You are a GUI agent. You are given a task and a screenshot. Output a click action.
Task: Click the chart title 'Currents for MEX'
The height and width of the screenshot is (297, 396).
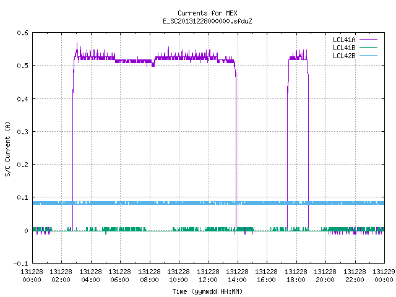pyautogui.click(x=207, y=13)
